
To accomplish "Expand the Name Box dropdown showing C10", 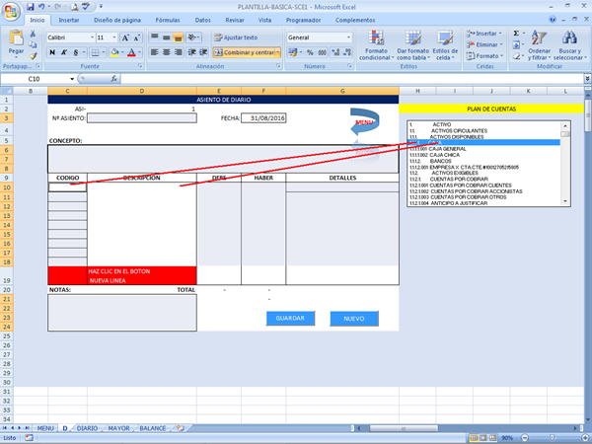I will point(72,79).
